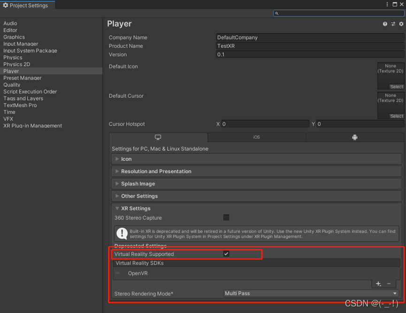
Task: Select the Default Cursor texture
Action: [396, 116]
